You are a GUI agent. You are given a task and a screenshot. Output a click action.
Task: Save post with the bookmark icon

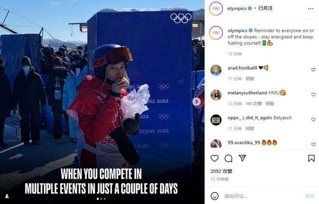tap(311, 158)
